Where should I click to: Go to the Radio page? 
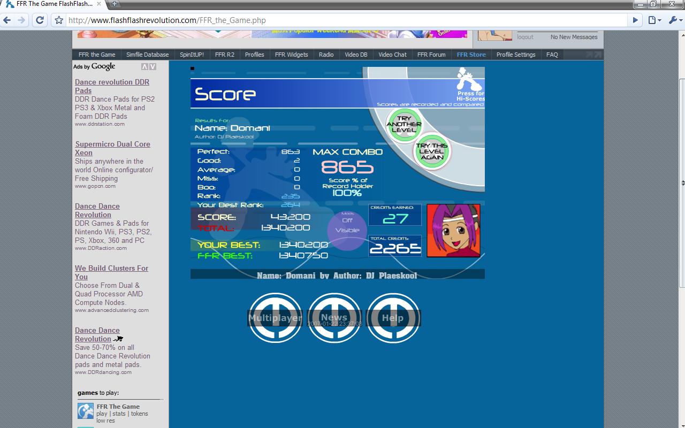point(326,55)
